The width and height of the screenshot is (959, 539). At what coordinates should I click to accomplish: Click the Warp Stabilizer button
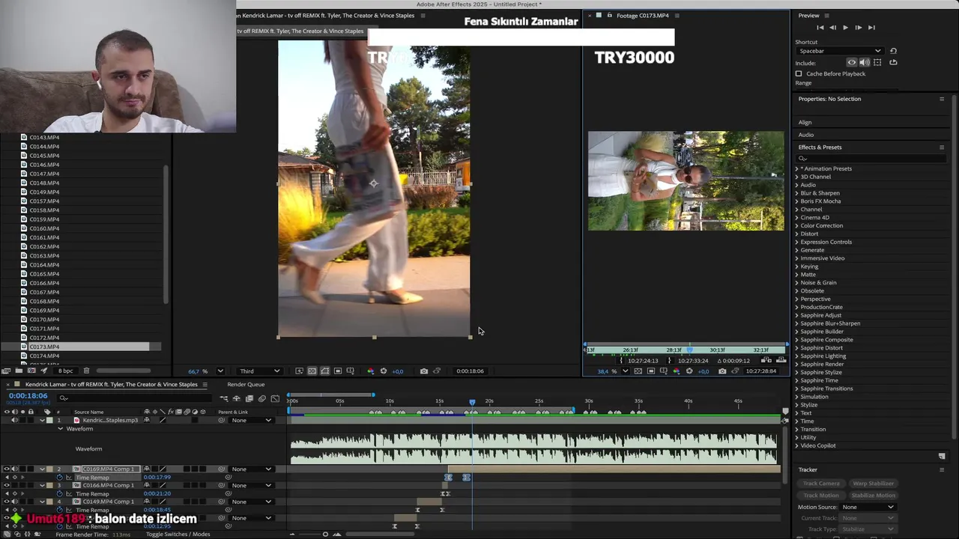[x=873, y=484]
